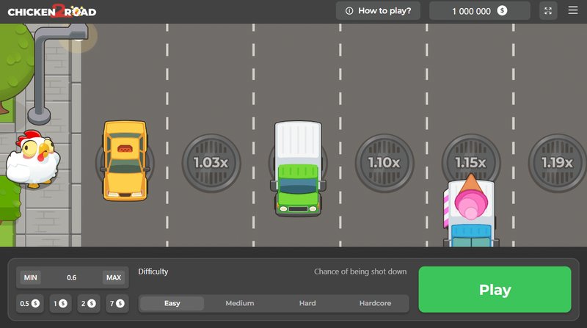Click the yellow taxi car
The width and height of the screenshot is (587, 328).
[x=125, y=160]
